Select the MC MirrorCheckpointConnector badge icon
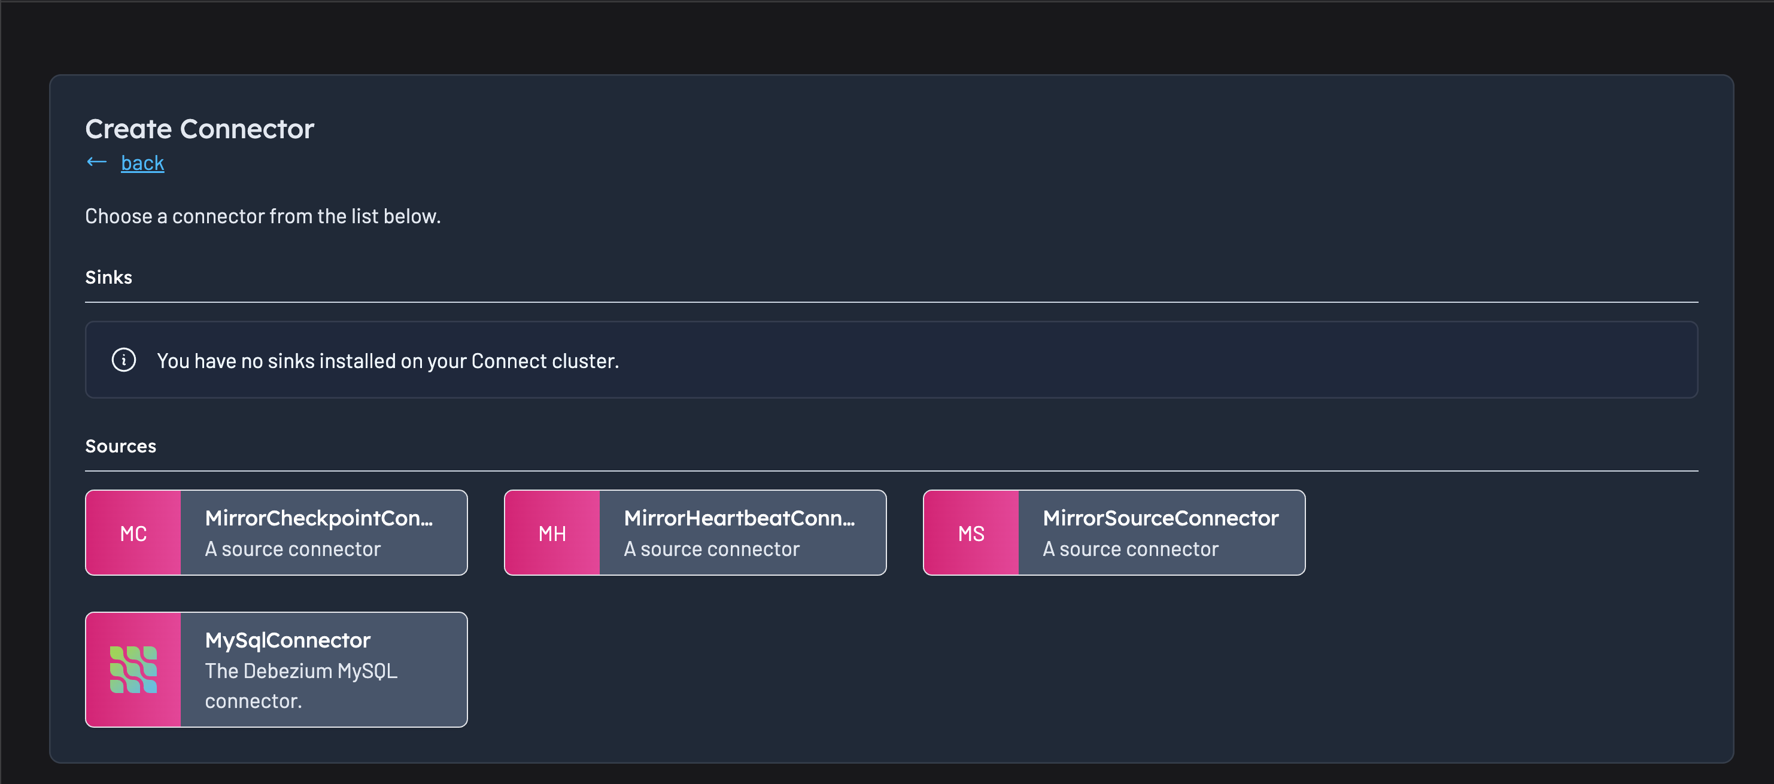 click(x=133, y=532)
